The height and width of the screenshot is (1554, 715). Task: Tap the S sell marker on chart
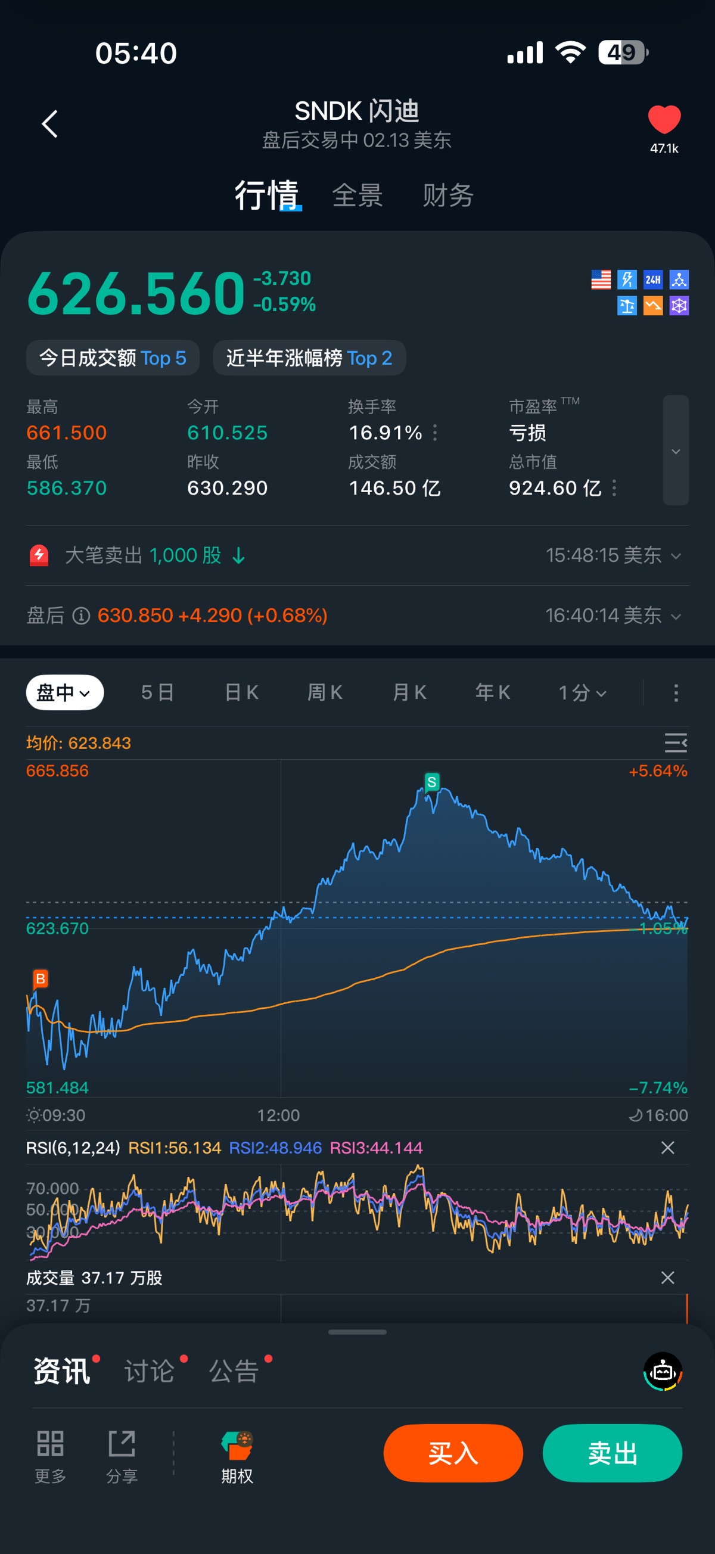[431, 782]
